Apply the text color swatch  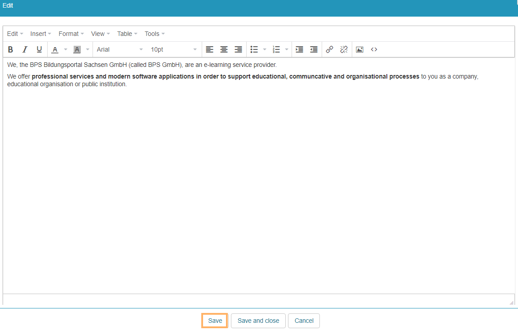tap(55, 49)
